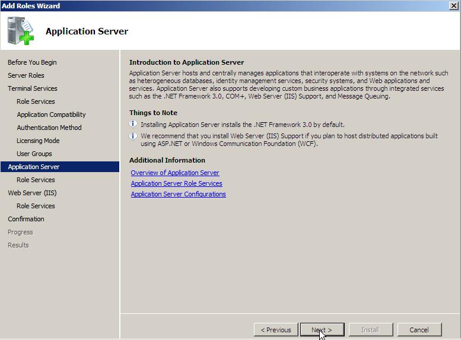The width and height of the screenshot is (461, 340).
Task: Open Role Services under Web Server (IIS)
Action: click(x=36, y=206)
